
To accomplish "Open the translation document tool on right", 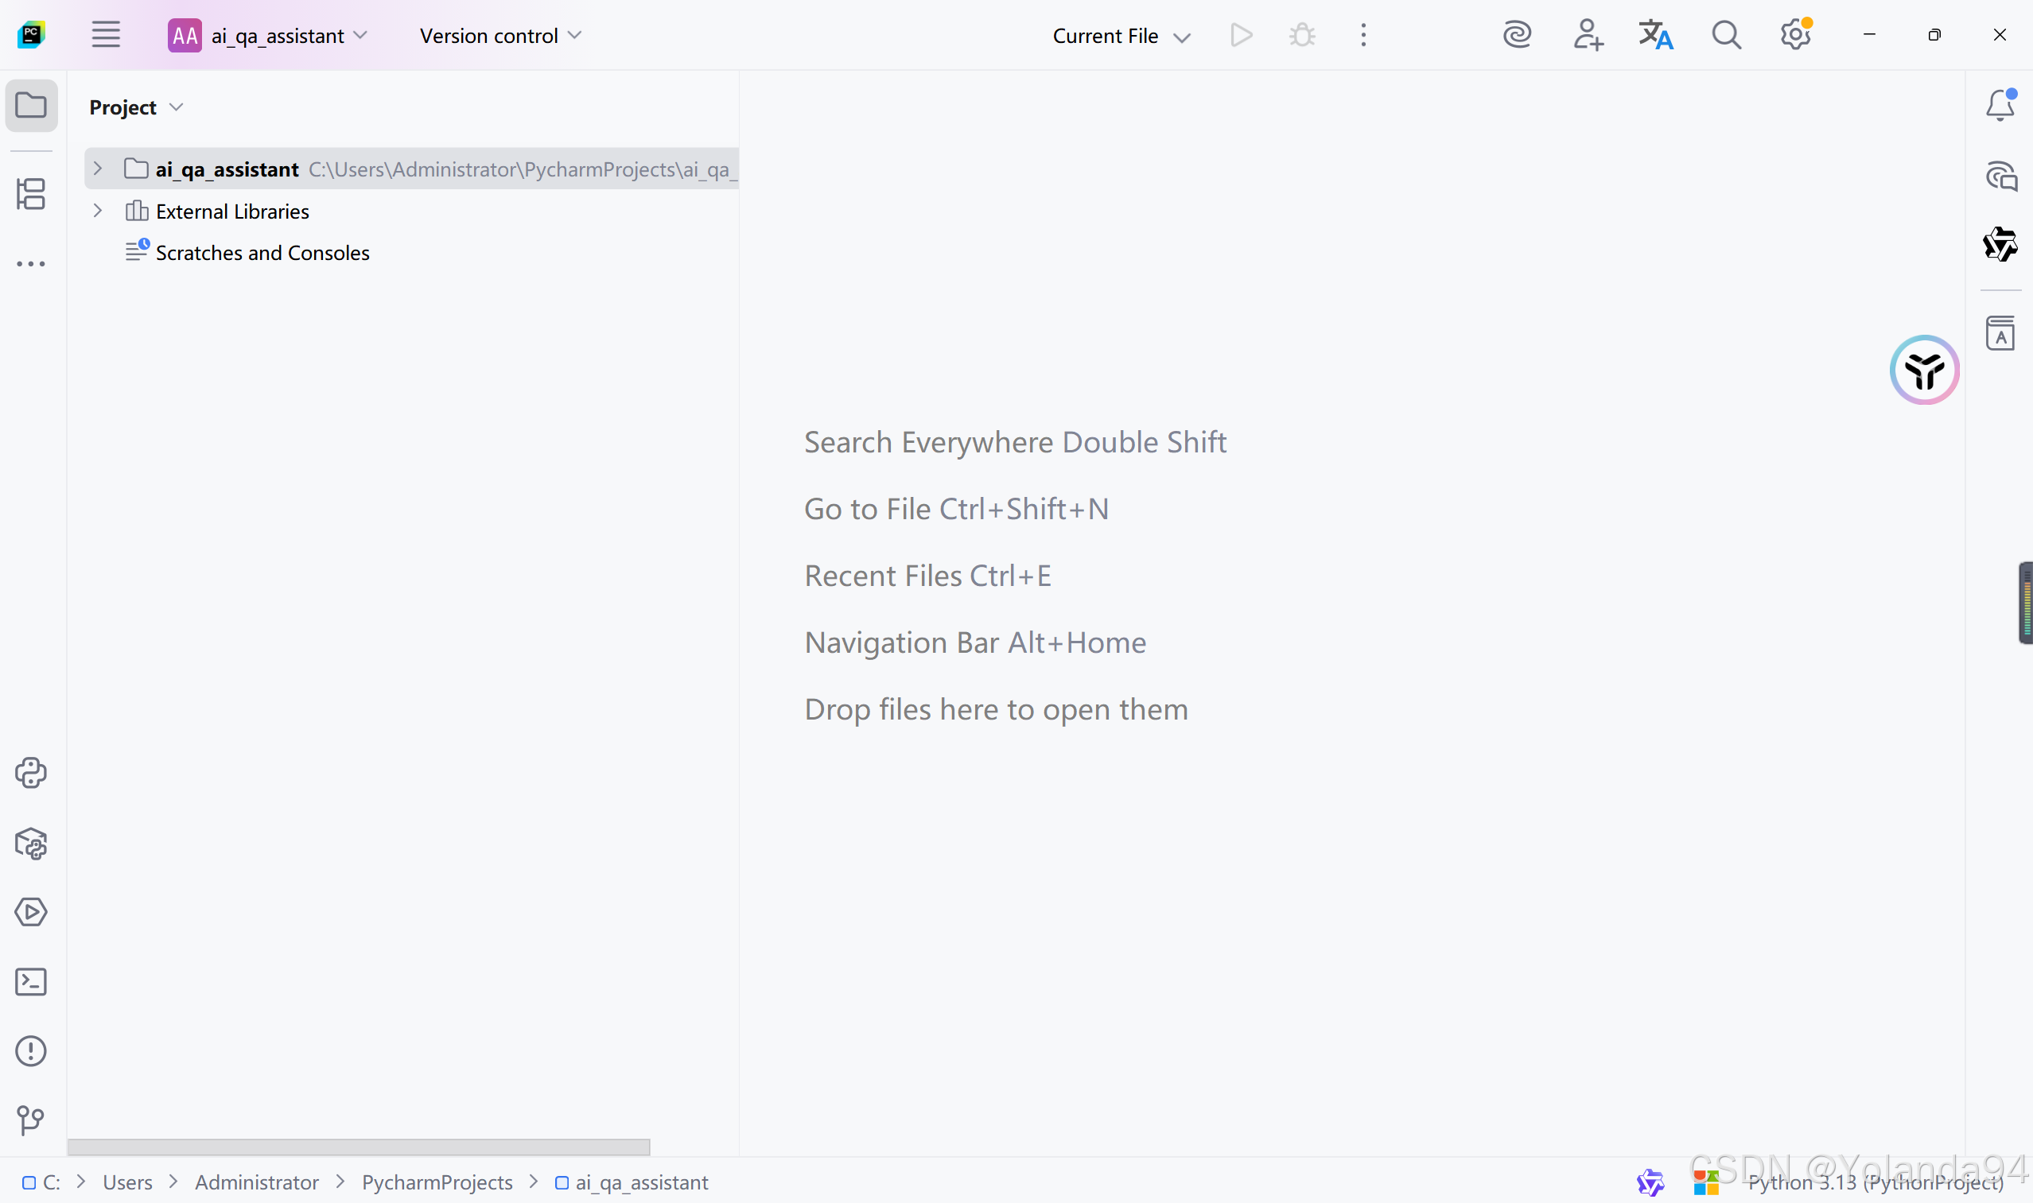I will pyautogui.click(x=2000, y=333).
